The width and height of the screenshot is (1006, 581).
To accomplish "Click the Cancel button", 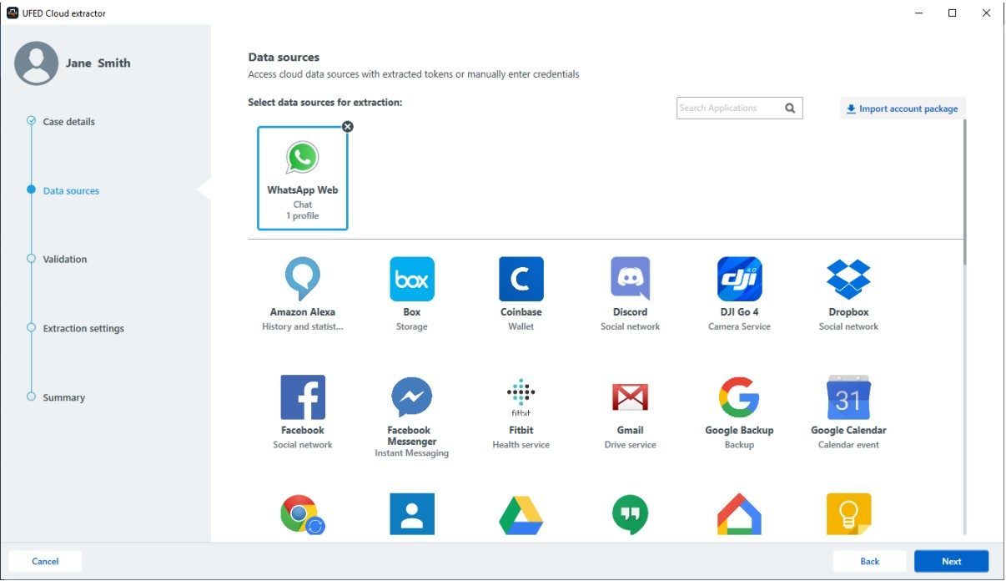I will tap(45, 562).
